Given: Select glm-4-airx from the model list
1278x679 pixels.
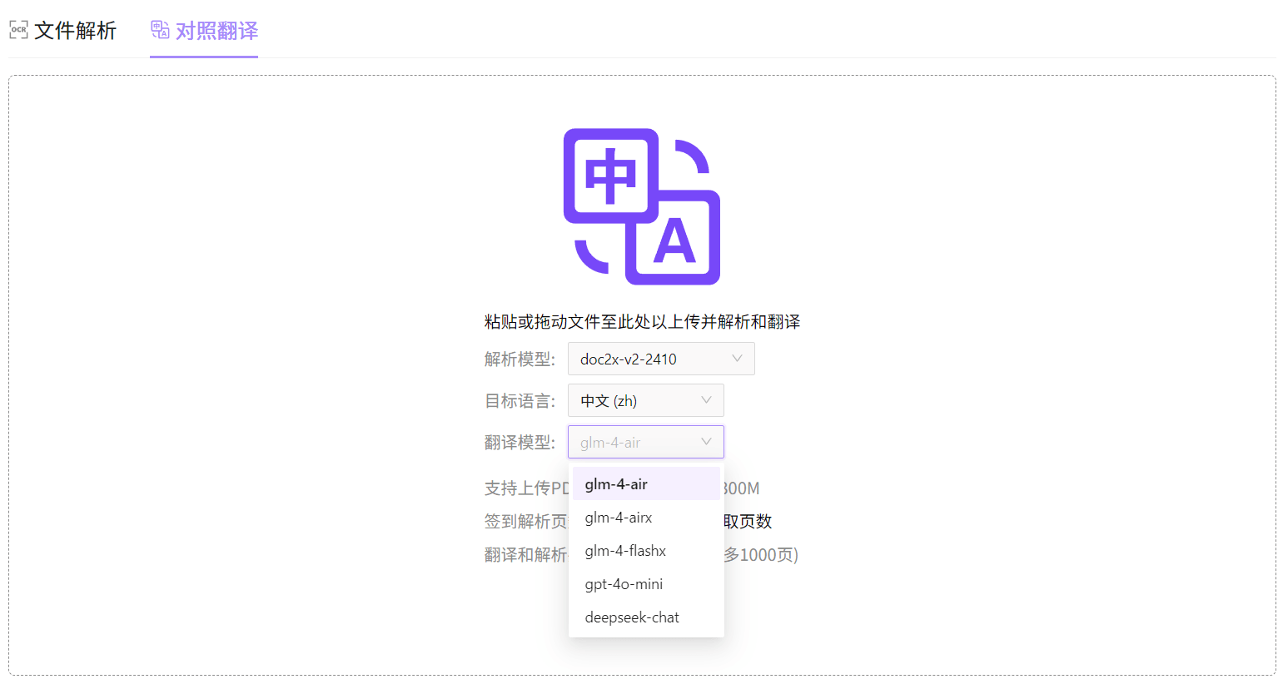Looking at the screenshot, I should [617, 517].
